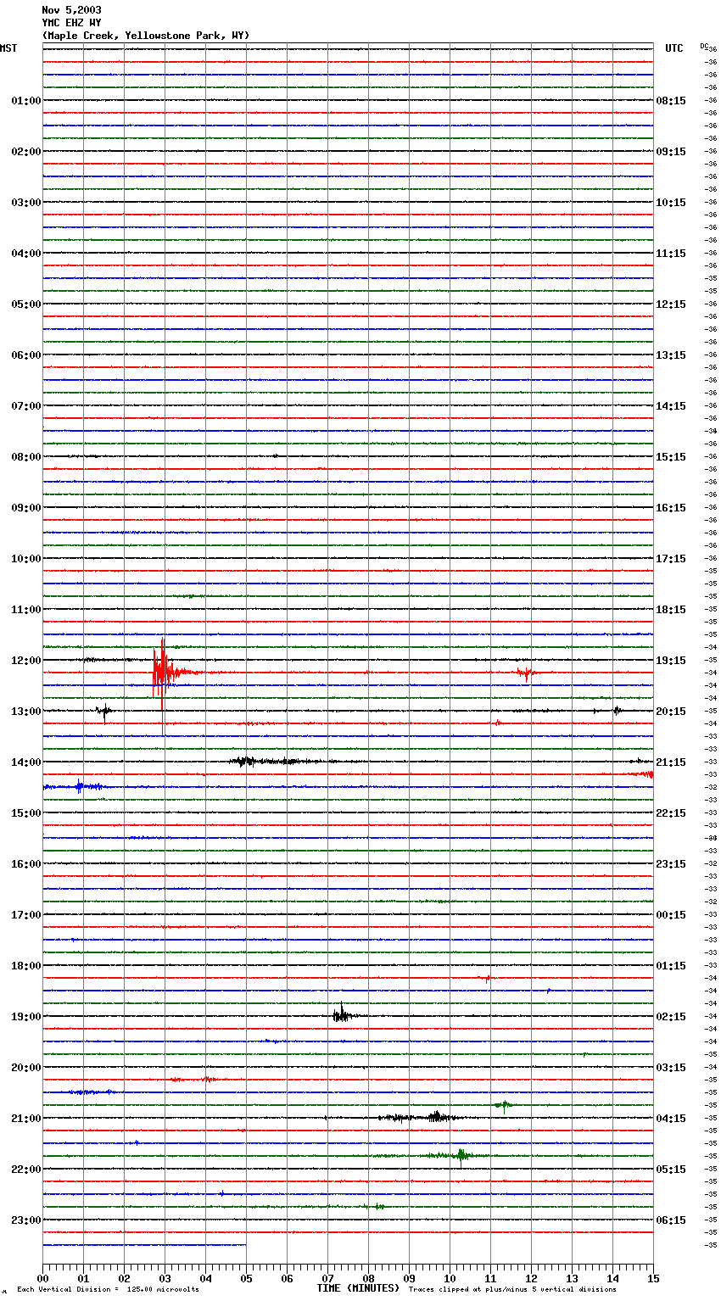Click the 'Traces clipped at plus/minus 5' note
Screen dimensions: 721x1301
click(x=512, y=1290)
